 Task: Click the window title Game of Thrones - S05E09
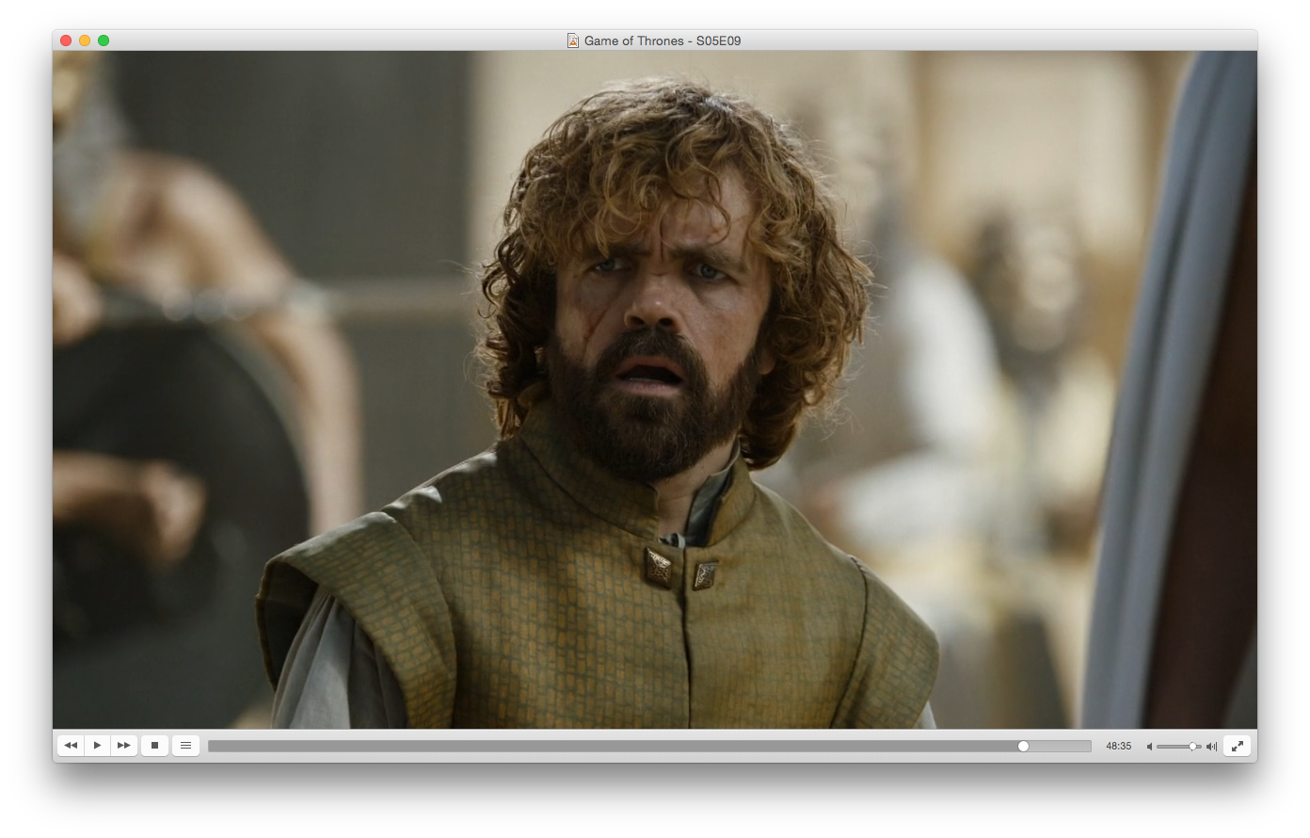pyautogui.click(x=663, y=40)
